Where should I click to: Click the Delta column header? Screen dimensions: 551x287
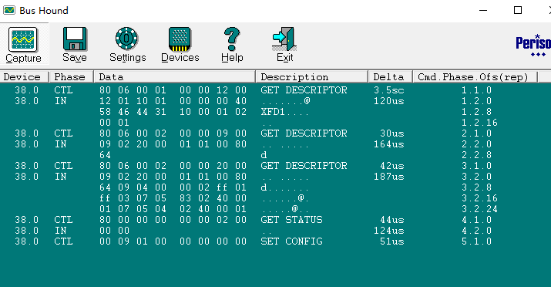point(391,76)
